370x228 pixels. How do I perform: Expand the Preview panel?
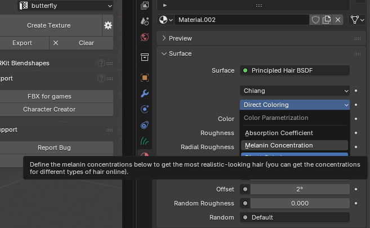tap(164, 38)
